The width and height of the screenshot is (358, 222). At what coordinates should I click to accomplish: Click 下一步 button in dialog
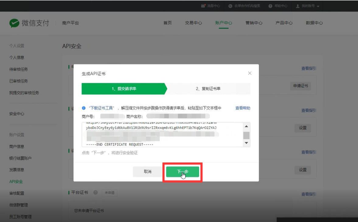183,172
